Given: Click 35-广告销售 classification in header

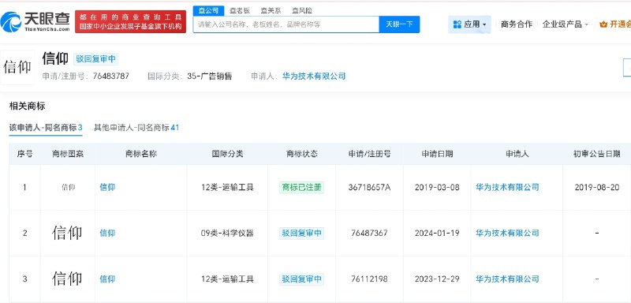Looking at the screenshot, I should 210,77.
